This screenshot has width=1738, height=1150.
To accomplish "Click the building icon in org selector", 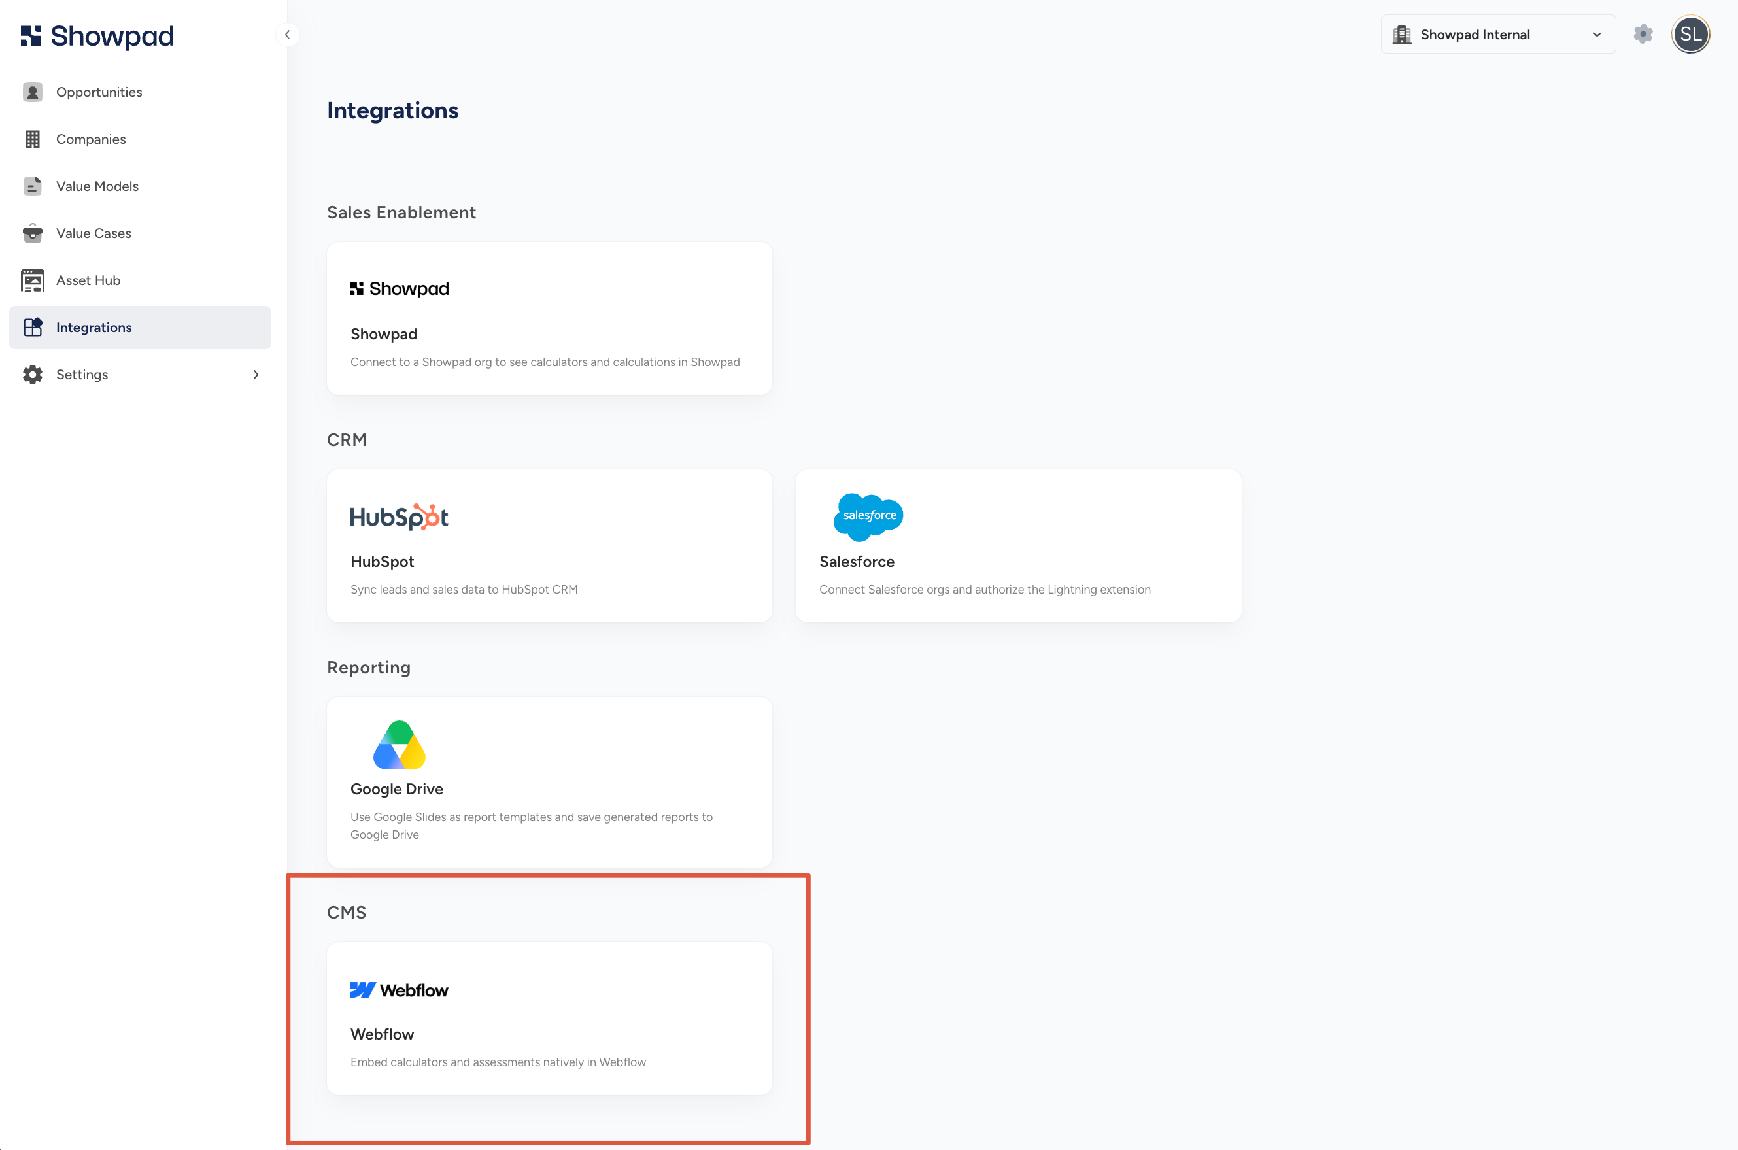I will [x=1401, y=35].
